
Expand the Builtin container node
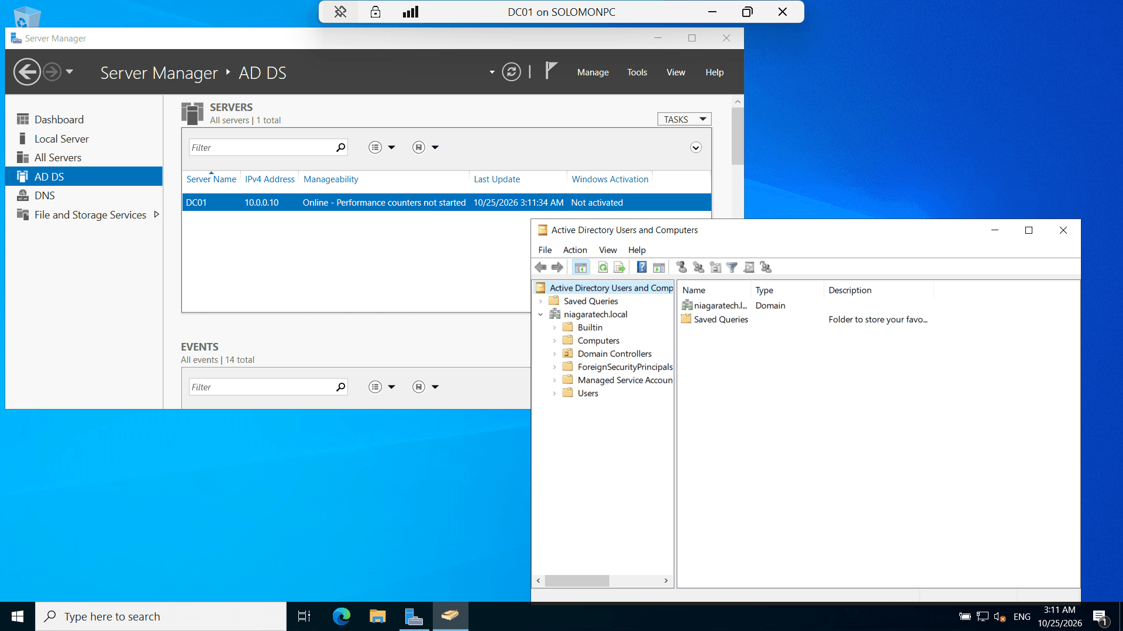554,328
